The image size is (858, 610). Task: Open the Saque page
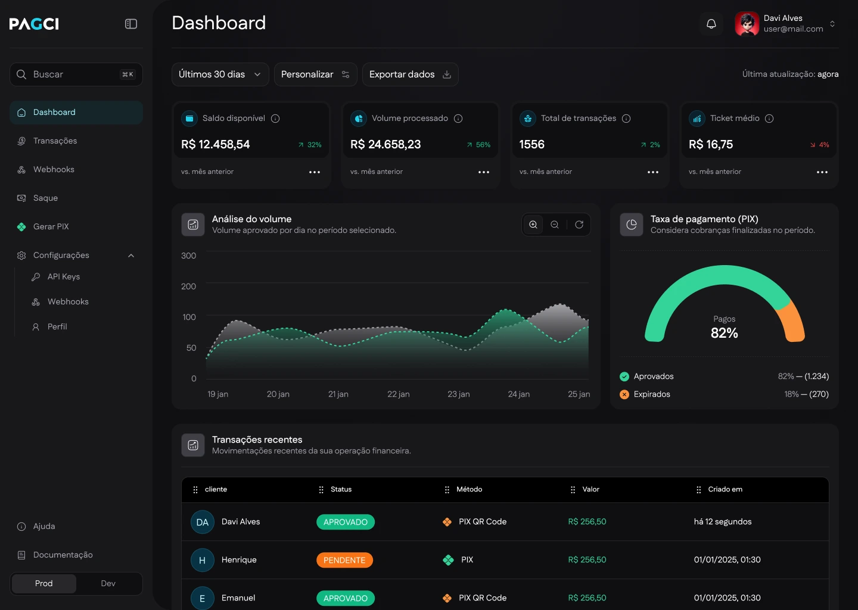click(76, 198)
